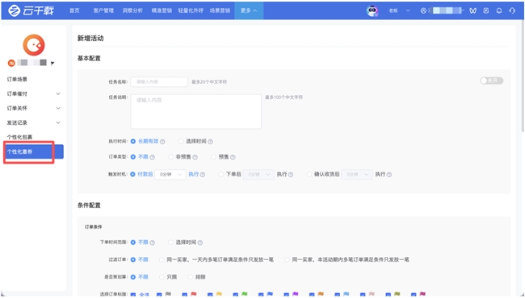The height and width of the screenshot is (298, 525).
Task: Click help icon after 确认收货后 执行
Action: pyautogui.click(x=389, y=175)
